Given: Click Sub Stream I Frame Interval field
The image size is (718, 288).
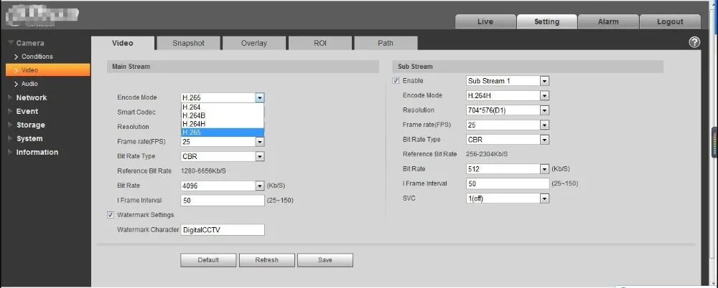Looking at the screenshot, I should click(508, 183).
